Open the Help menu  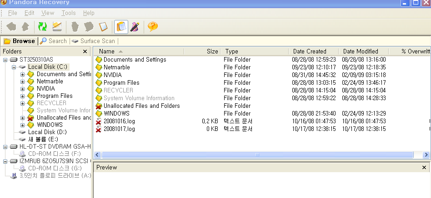(89, 13)
